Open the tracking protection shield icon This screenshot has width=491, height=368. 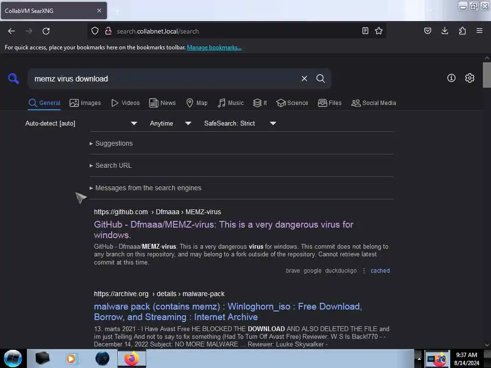click(95, 31)
